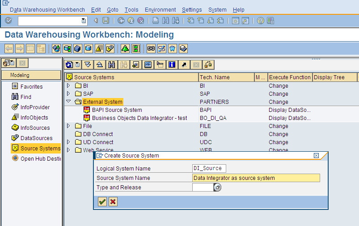Screen dimensions: 359x226
Task: Click Display DataSources for BAPI row
Action: coord(290,110)
